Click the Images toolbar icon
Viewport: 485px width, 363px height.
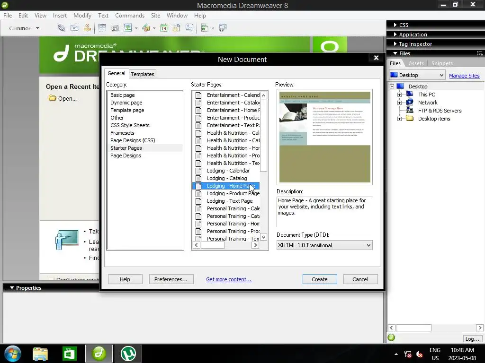click(x=128, y=28)
